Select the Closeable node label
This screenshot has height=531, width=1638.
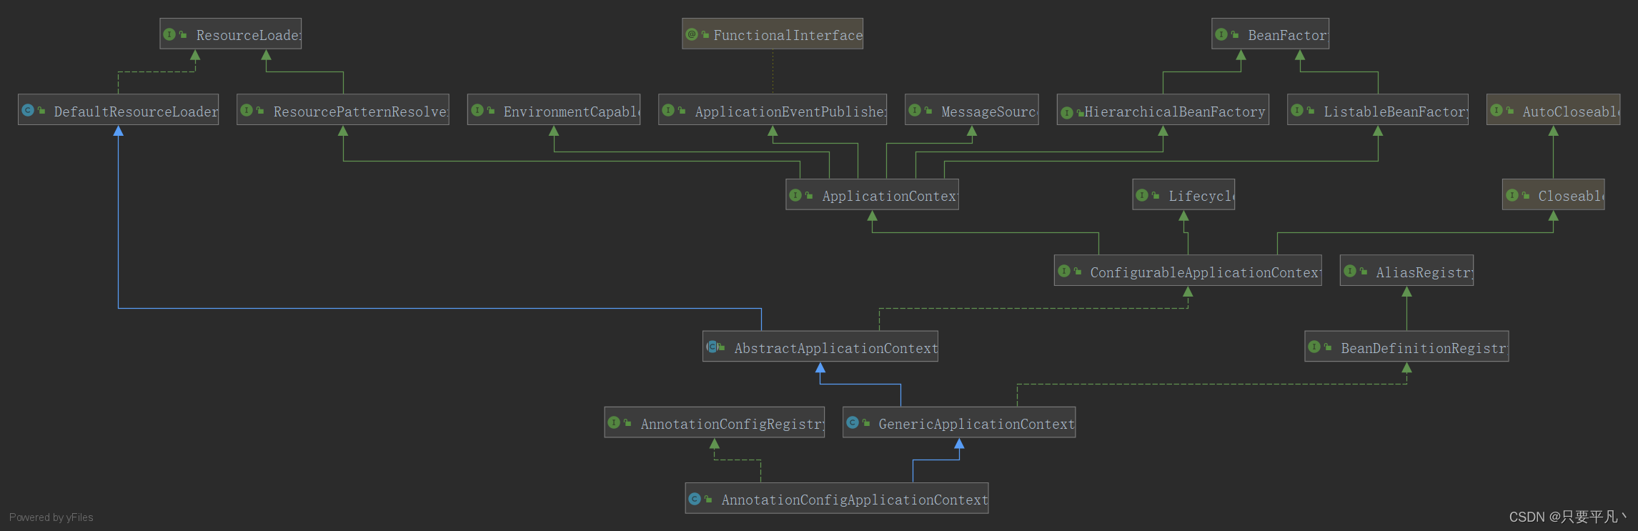pyautogui.click(x=1571, y=196)
